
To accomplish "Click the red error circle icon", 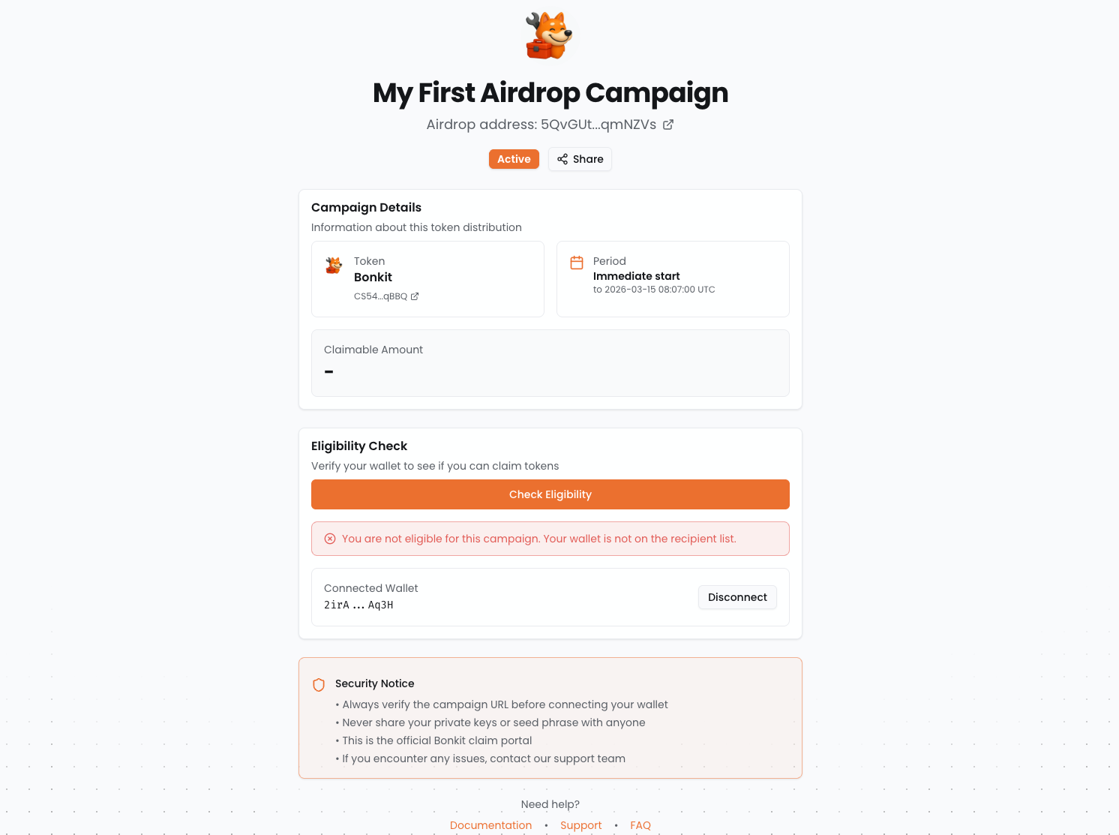I will click(330, 539).
